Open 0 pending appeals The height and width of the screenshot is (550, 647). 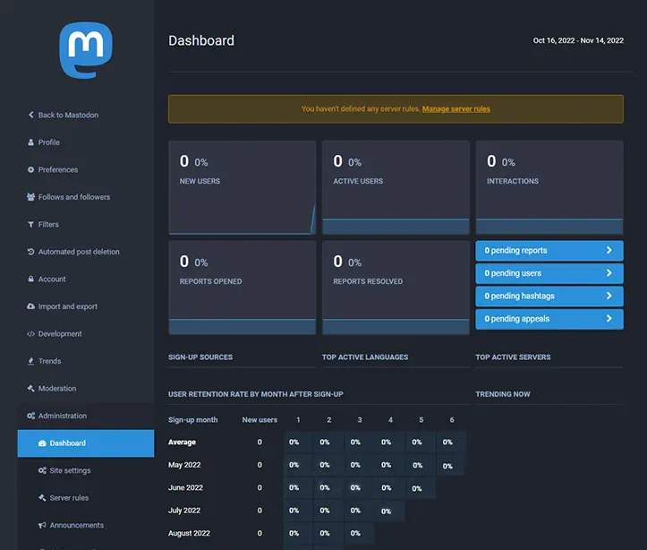coord(549,319)
